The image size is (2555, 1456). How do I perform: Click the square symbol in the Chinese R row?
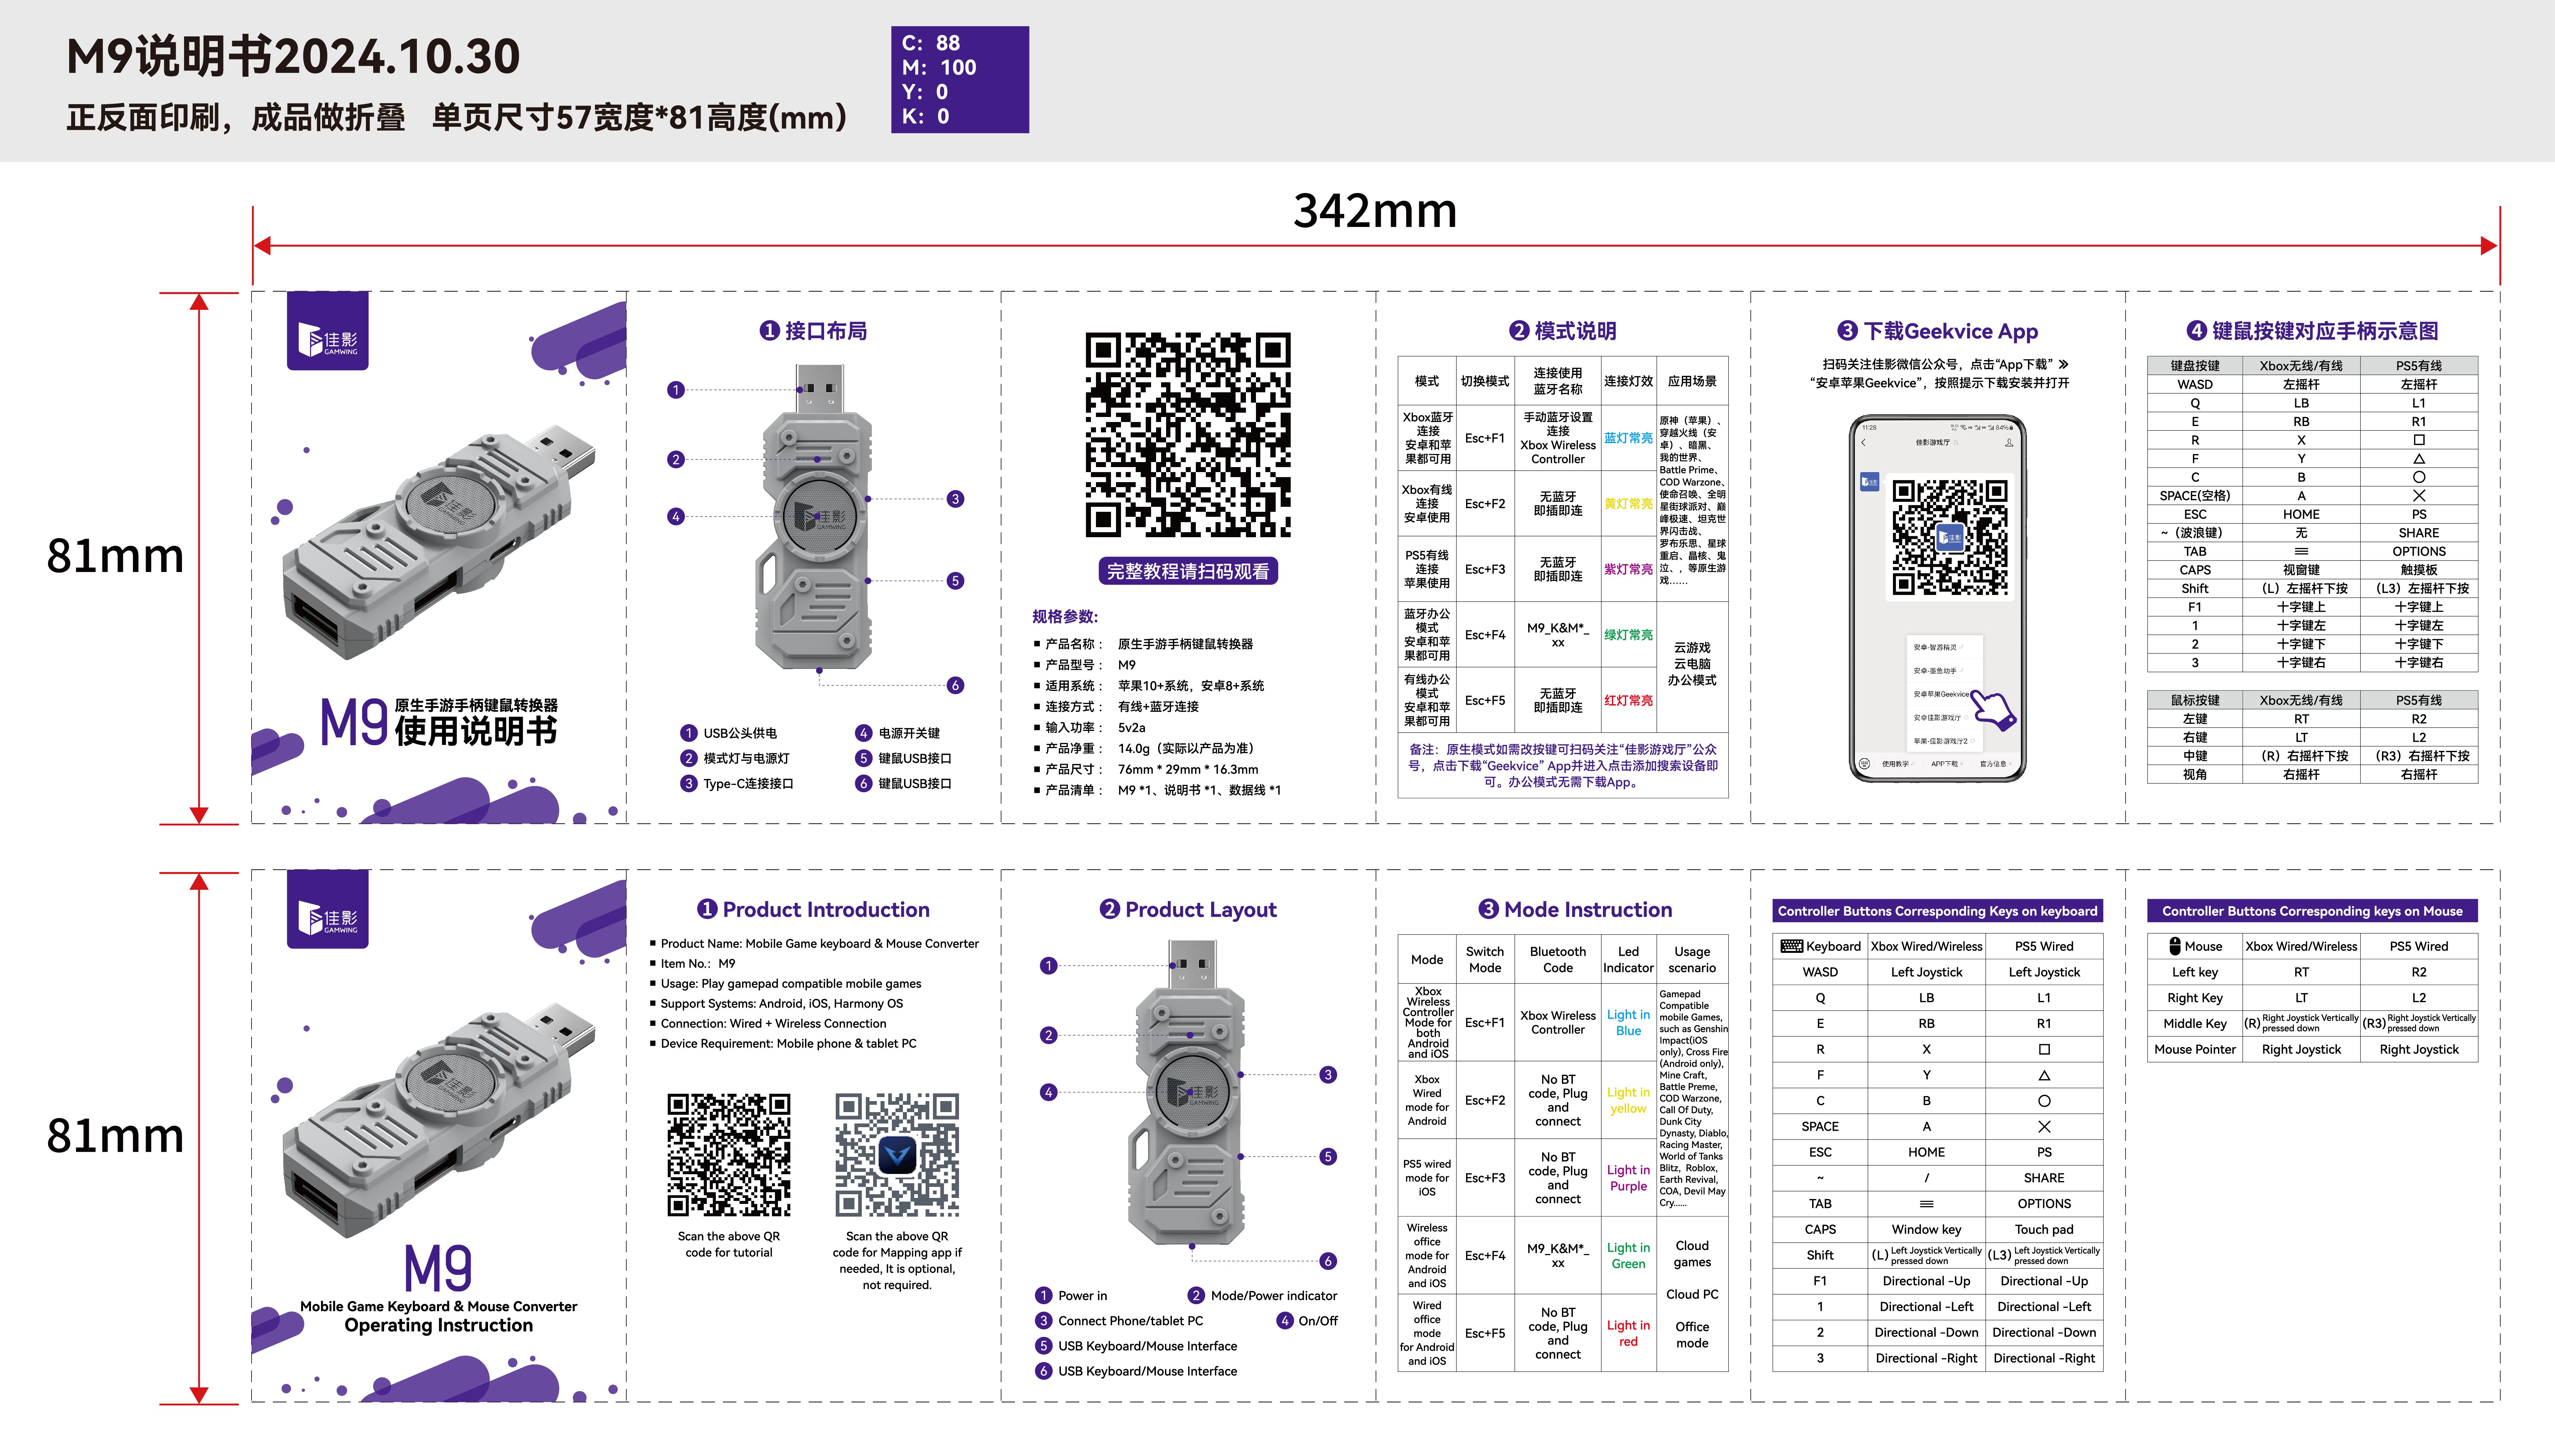2419,440
